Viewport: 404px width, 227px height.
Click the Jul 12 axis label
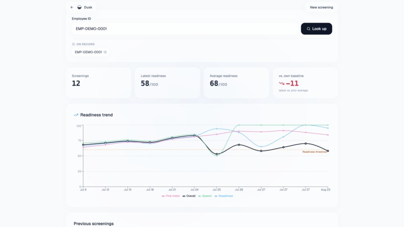105,189
